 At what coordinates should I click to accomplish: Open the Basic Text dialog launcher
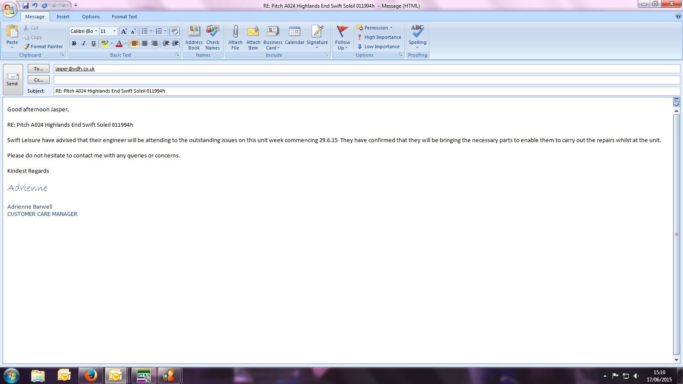click(178, 55)
